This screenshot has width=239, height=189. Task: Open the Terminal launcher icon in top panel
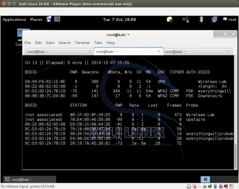click(x=57, y=19)
